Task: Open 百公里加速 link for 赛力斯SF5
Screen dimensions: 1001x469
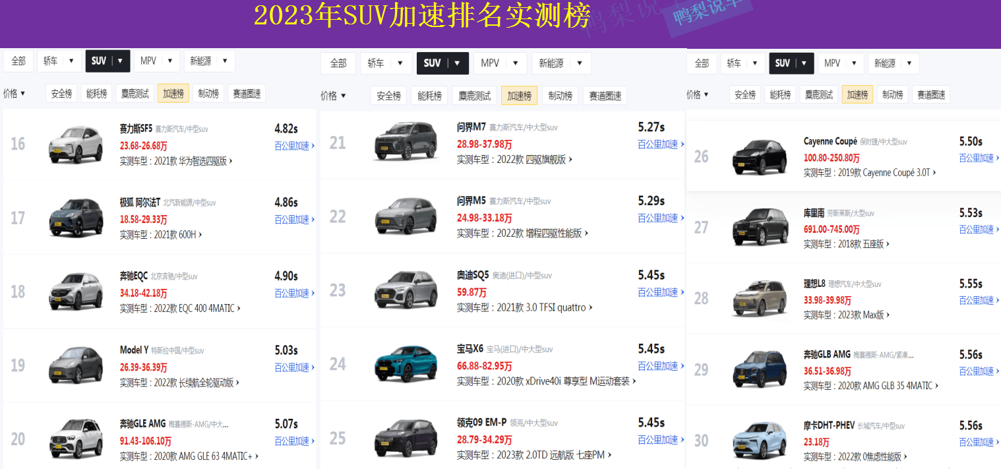Action: pos(294,146)
